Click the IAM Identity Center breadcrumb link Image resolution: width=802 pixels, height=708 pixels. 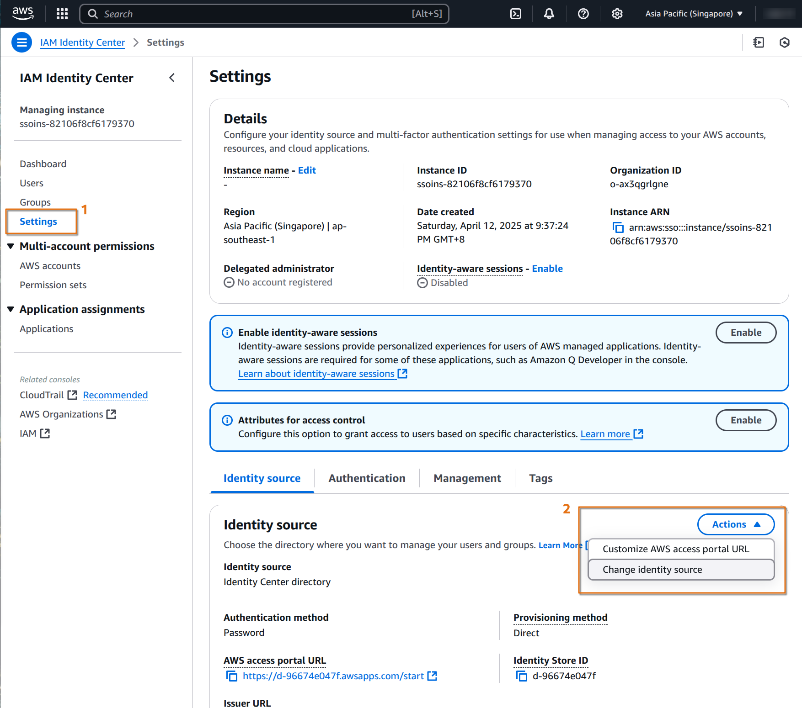(x=82, y=42)
